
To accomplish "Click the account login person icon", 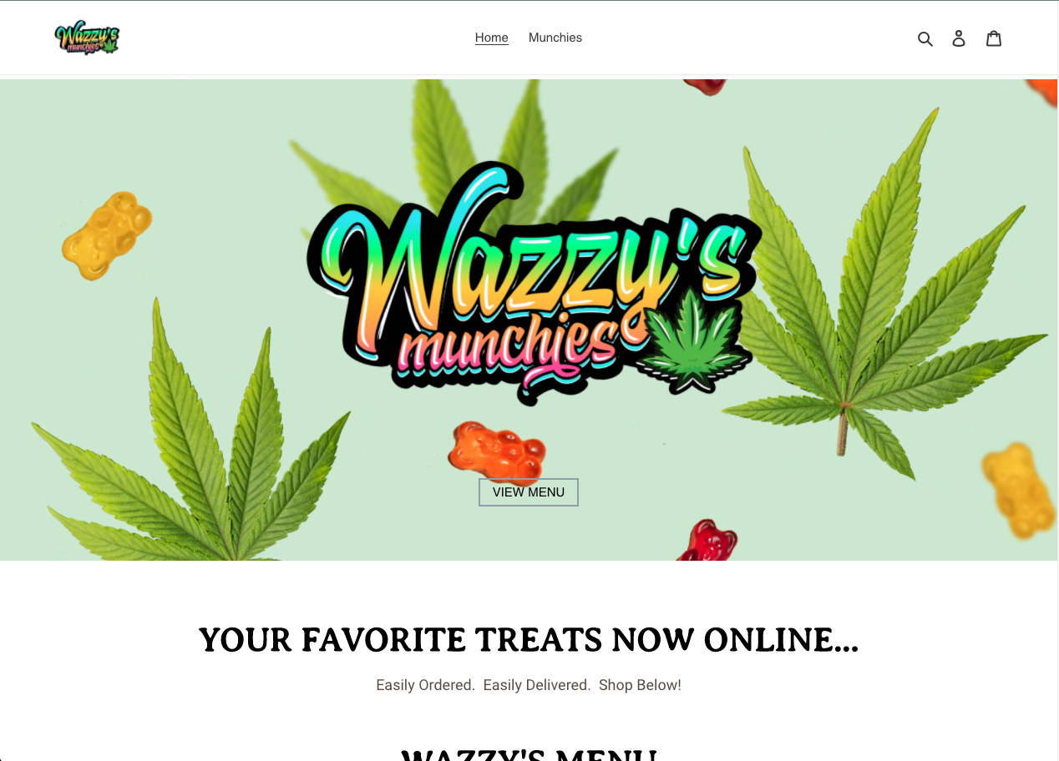I will (x=959, y=38).
